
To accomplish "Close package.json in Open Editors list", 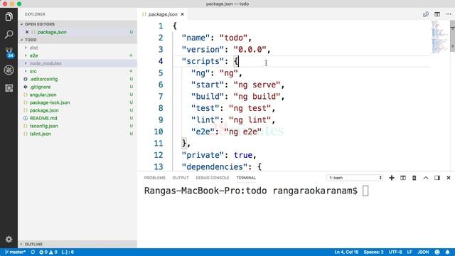I will coord(27,32).
